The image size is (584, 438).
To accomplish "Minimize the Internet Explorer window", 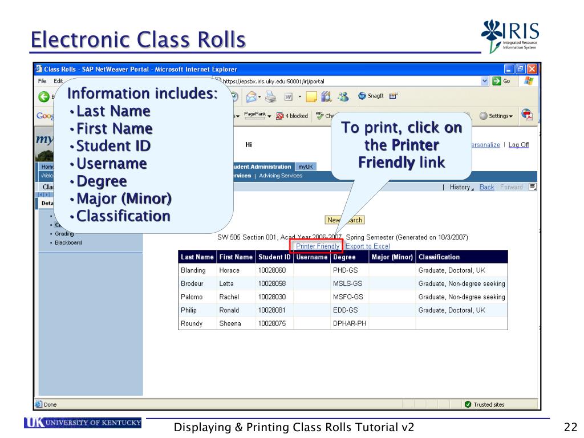I will (x=509, y=69).
